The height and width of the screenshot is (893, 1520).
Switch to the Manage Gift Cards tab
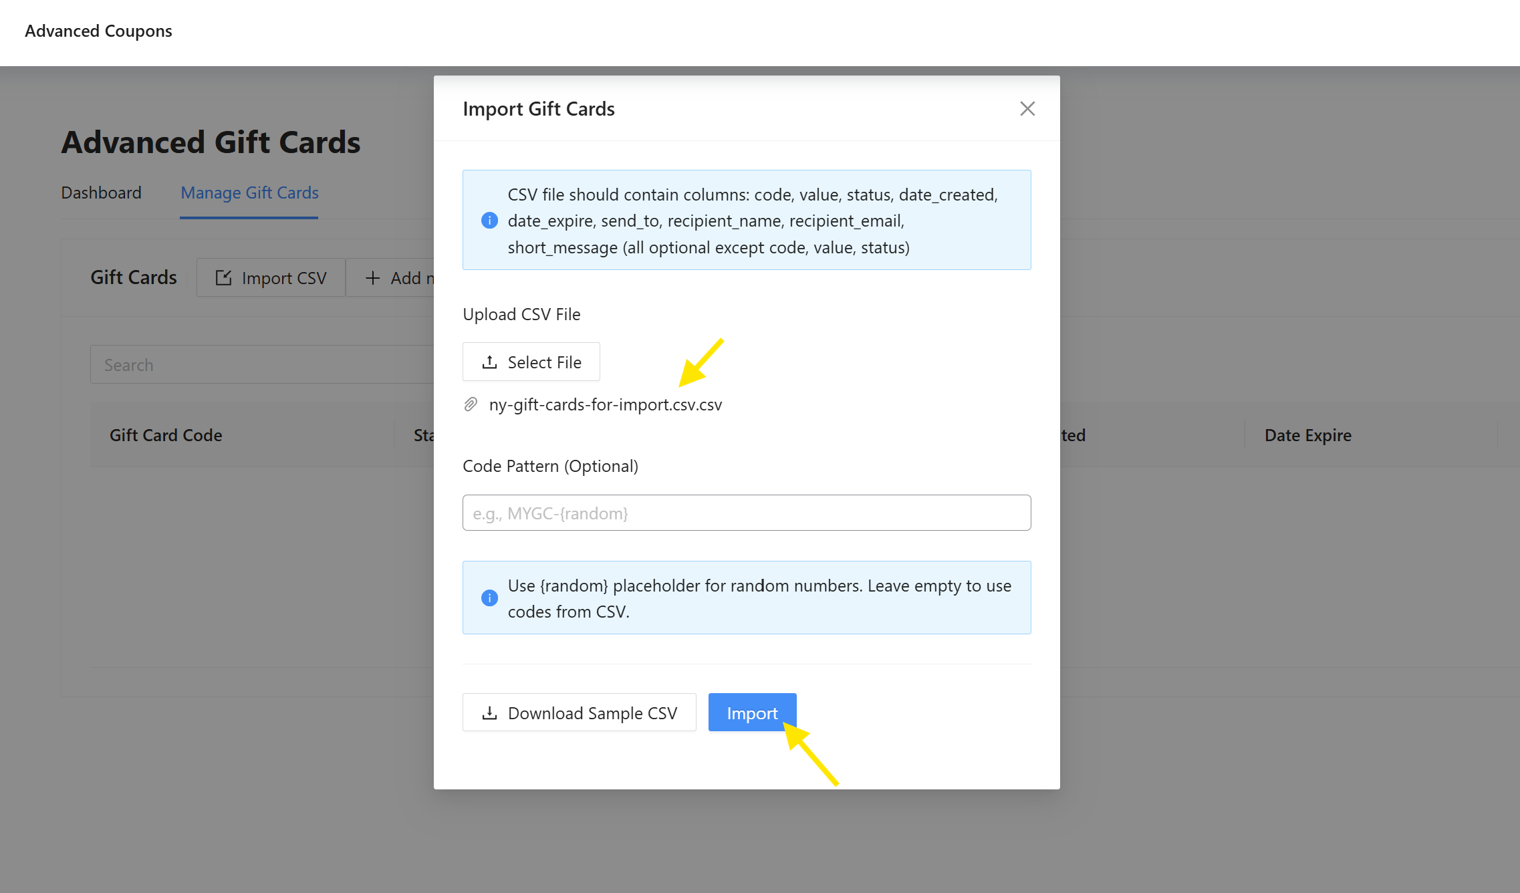(249, 193)
